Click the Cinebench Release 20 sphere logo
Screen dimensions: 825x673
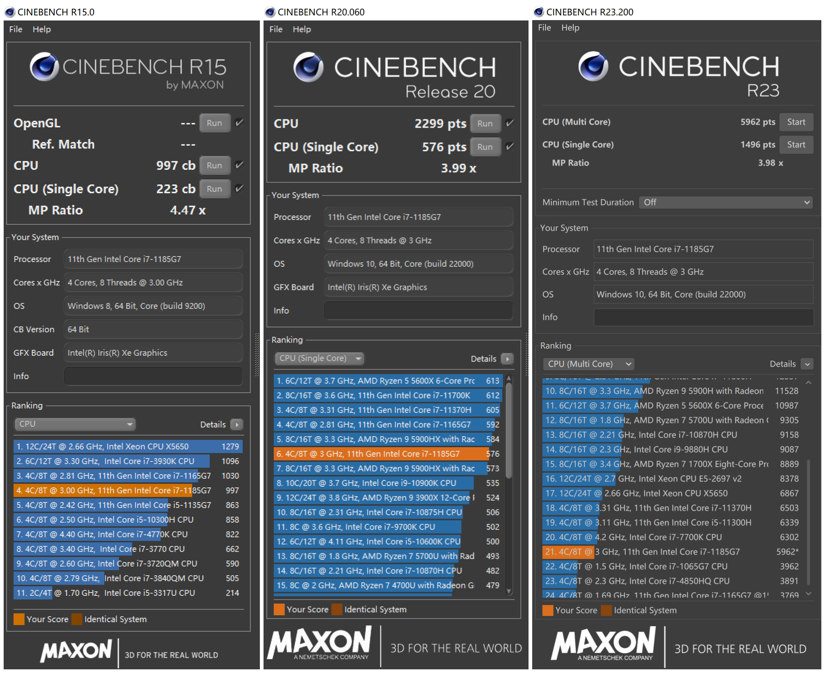pos(308,67)
